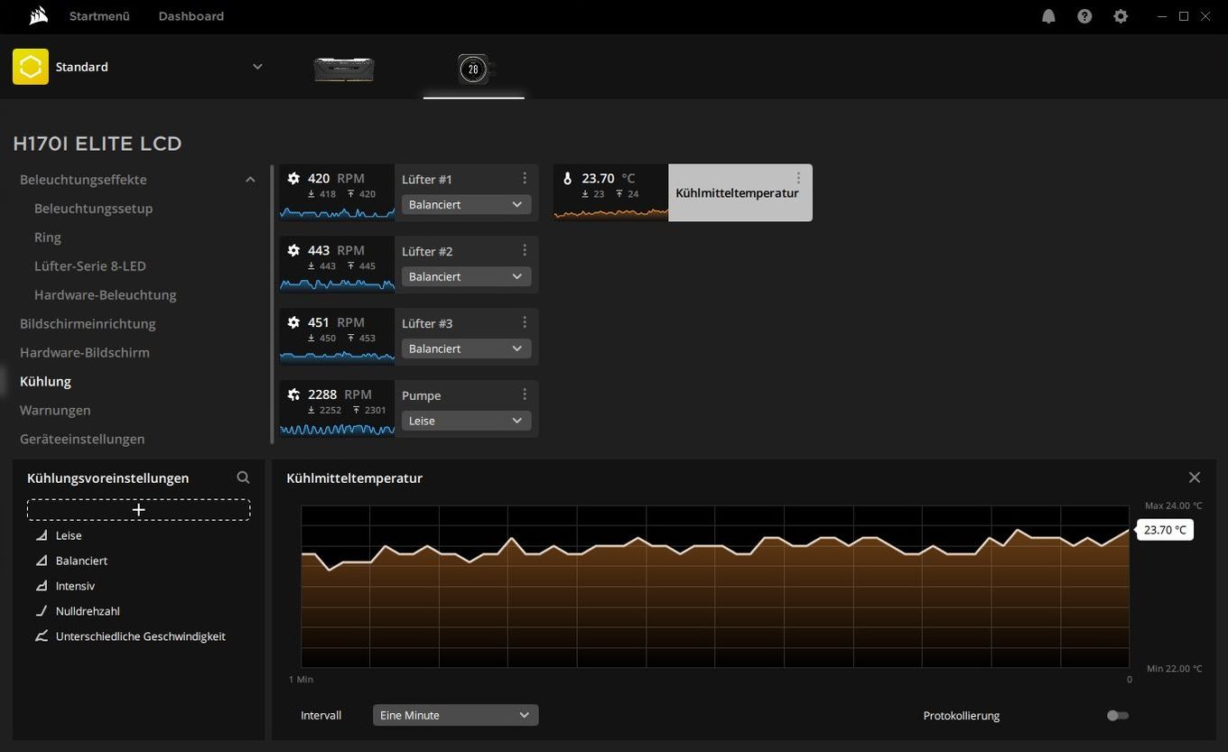Open the Dashboard tab
The image size is (1228, 752).
191,16
